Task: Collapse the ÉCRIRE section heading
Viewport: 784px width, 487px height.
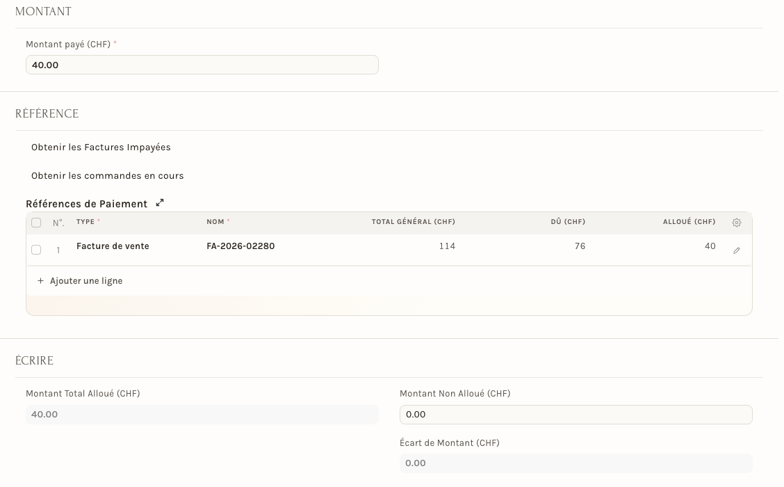Action: 34,361
